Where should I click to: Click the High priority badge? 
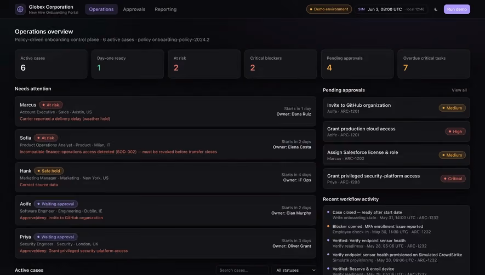pyautogui.click(x=455, y=131)
